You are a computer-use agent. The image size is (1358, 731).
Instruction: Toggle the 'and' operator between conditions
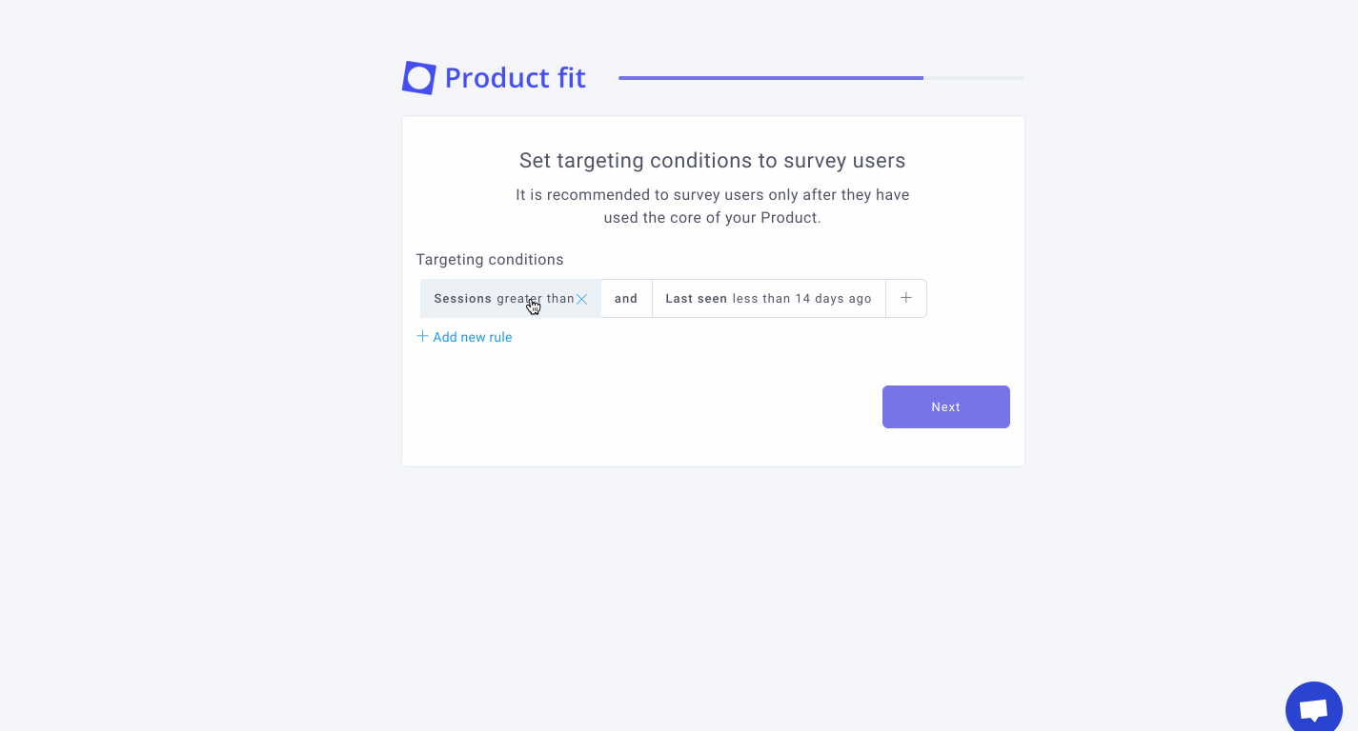[626, 298]
